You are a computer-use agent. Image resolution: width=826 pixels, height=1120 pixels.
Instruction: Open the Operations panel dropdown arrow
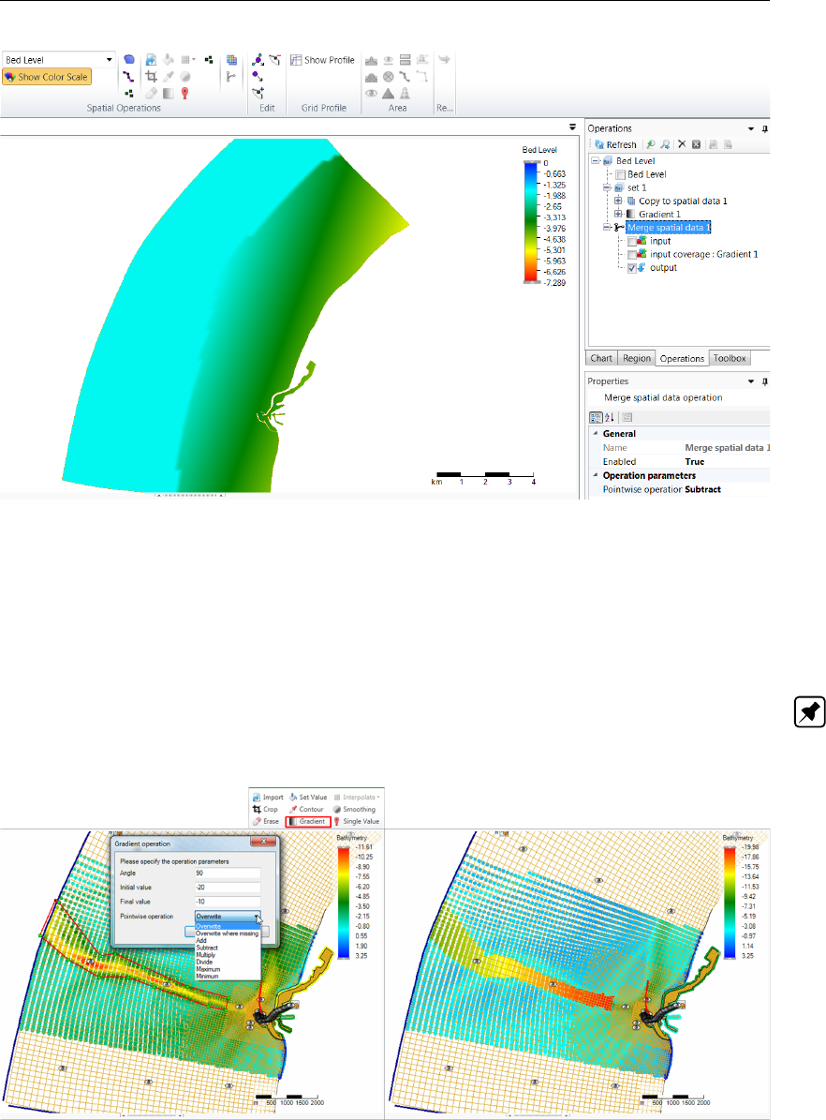click(x=751, y=129)
